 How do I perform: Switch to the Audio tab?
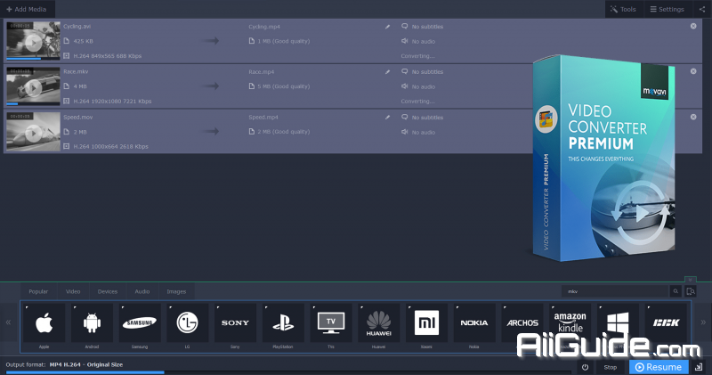[x=142, y=291]
